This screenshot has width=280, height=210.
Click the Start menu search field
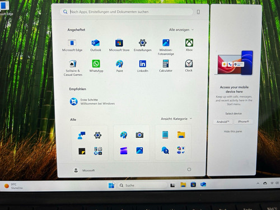pyautogui.click(x=127, y=12)
